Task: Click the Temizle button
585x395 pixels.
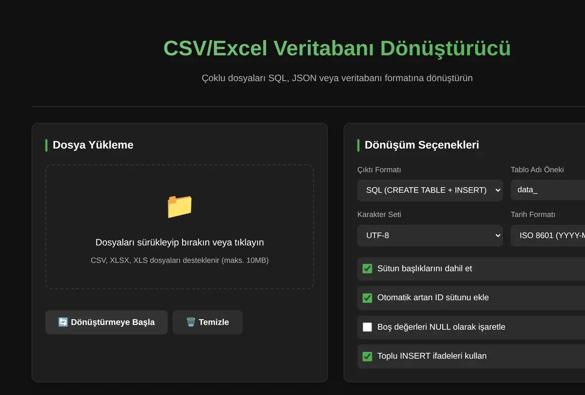Action: tap(208, 322)
